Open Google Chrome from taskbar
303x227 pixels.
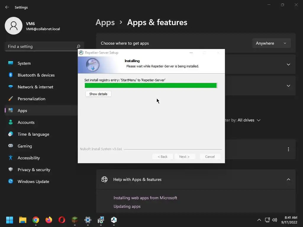[x=36, y=220]
